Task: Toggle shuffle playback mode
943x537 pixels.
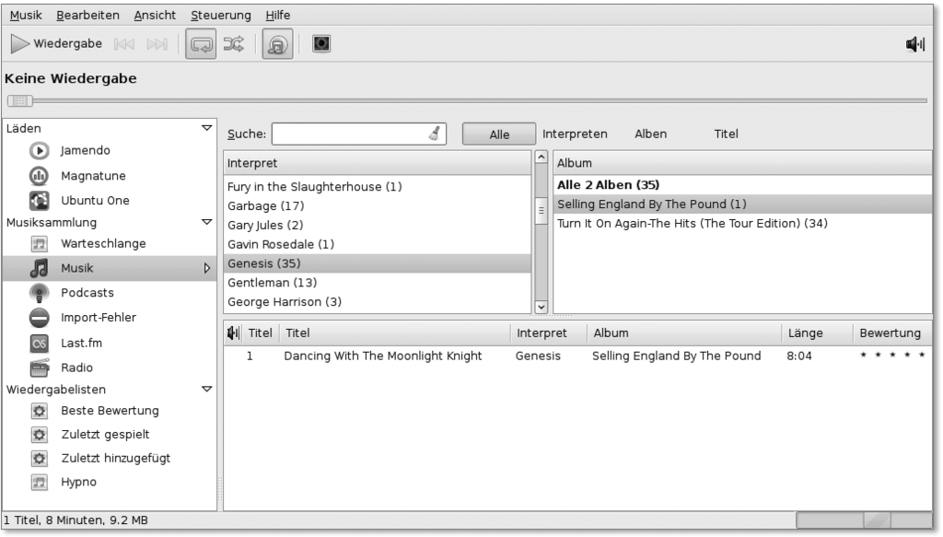Action: 233,44
